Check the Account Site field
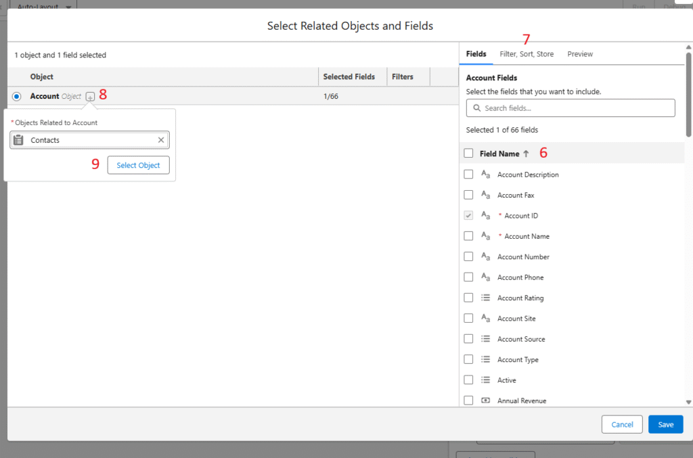 coord(468,319)
